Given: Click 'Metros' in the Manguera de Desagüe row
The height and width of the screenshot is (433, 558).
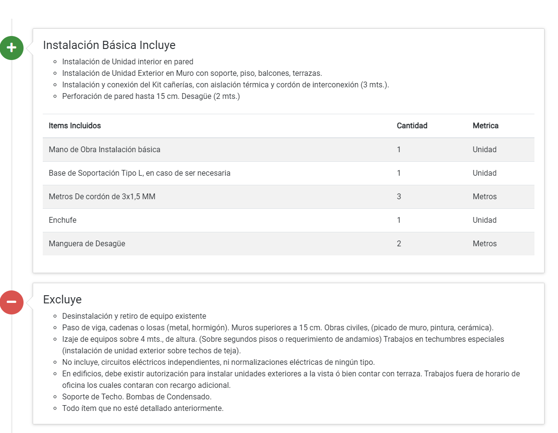Looking at the screenshot, I should click(x=484, y=244).
